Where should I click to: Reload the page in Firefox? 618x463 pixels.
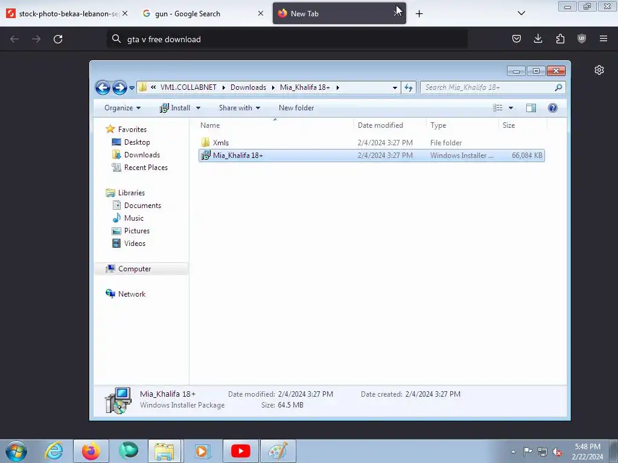(58, 39)
